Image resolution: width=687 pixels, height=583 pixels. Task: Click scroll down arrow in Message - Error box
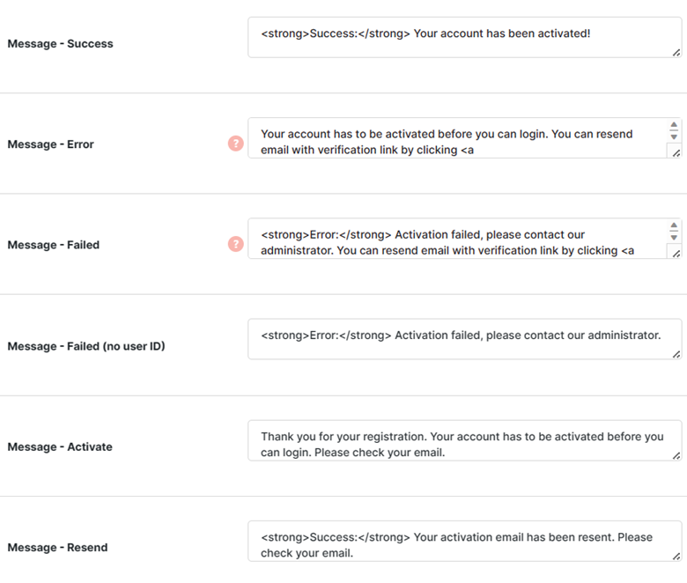(674, 137)
